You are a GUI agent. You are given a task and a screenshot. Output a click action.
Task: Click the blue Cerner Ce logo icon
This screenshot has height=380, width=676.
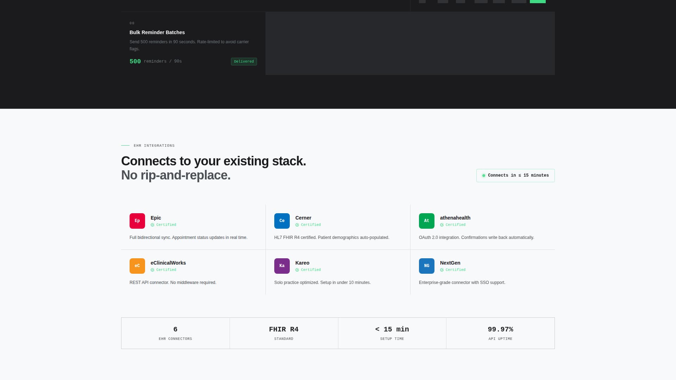click(282, 221)
